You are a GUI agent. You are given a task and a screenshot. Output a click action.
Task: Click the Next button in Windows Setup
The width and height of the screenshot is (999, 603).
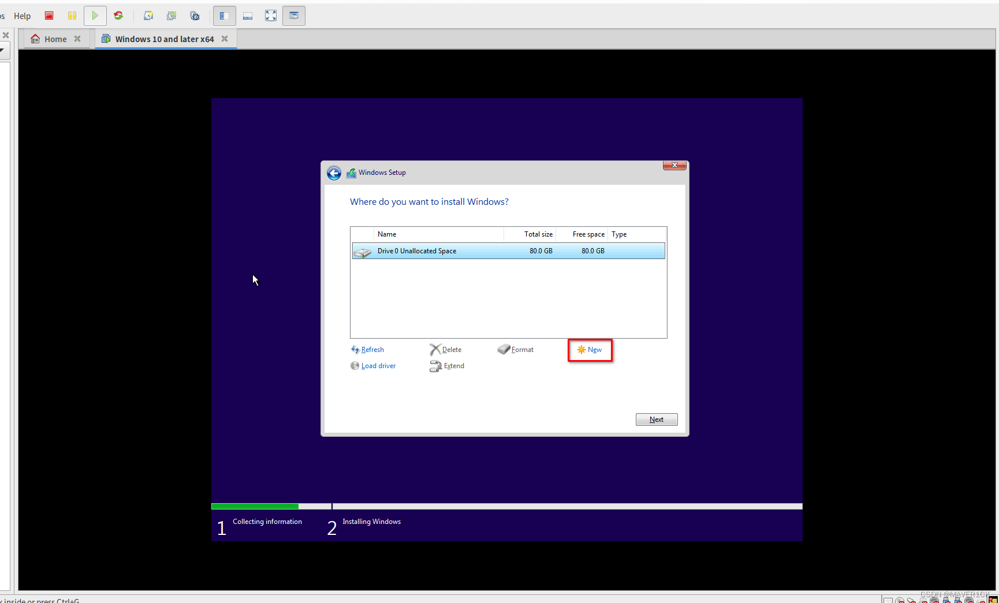click(657, 420)
